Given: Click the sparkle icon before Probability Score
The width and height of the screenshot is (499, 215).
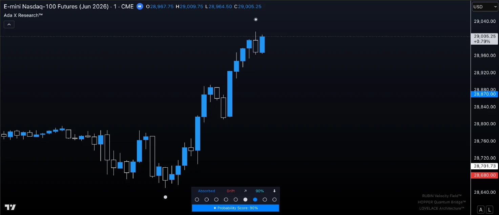Looking at the screenshot, I should point(215,208).
